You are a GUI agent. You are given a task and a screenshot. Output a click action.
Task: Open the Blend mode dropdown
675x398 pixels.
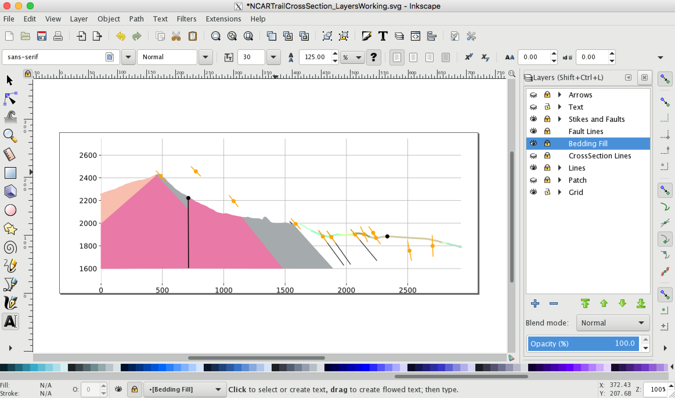point(613,323)
